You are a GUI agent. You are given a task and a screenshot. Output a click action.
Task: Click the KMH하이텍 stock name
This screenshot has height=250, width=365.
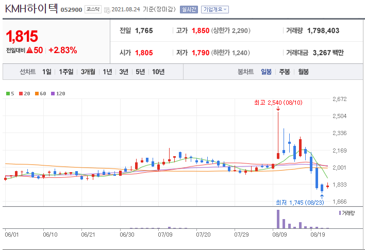point(31,8)
